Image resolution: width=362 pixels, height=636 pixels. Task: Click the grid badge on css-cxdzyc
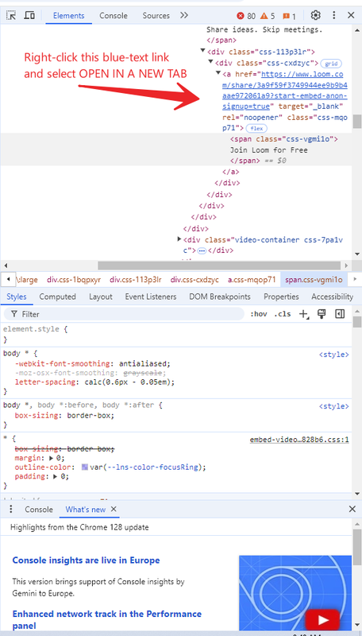coord(331,64)
